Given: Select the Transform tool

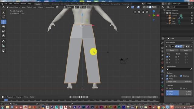Looking at the screenshot, I should click(3, 36).
